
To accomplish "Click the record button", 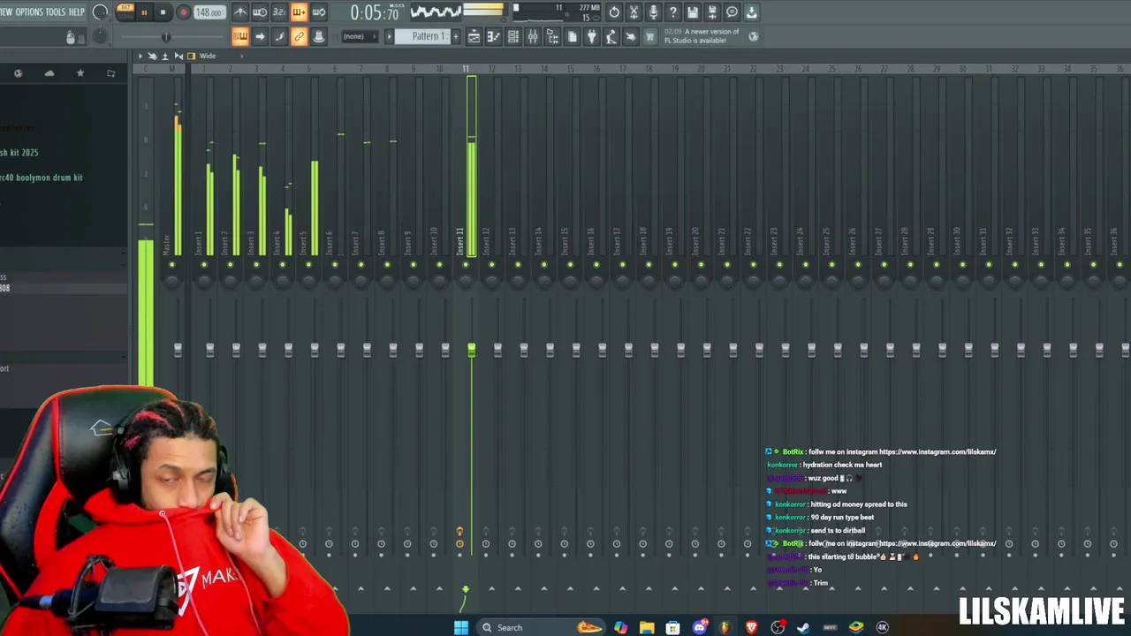I will click(184, 12).
